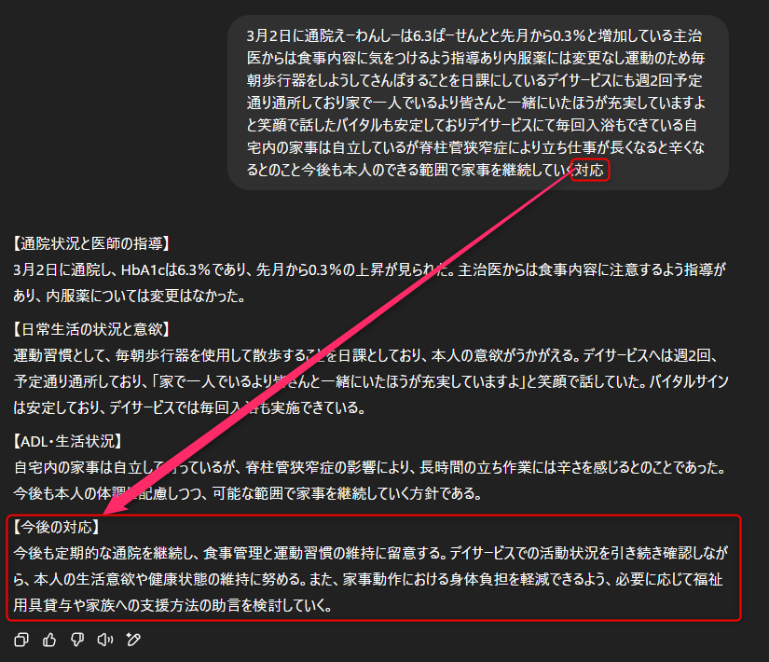Screen dimensions: 769x662
Task: Click the last line starting 用具貸与や家族への支援
Action: pos(172,605)
